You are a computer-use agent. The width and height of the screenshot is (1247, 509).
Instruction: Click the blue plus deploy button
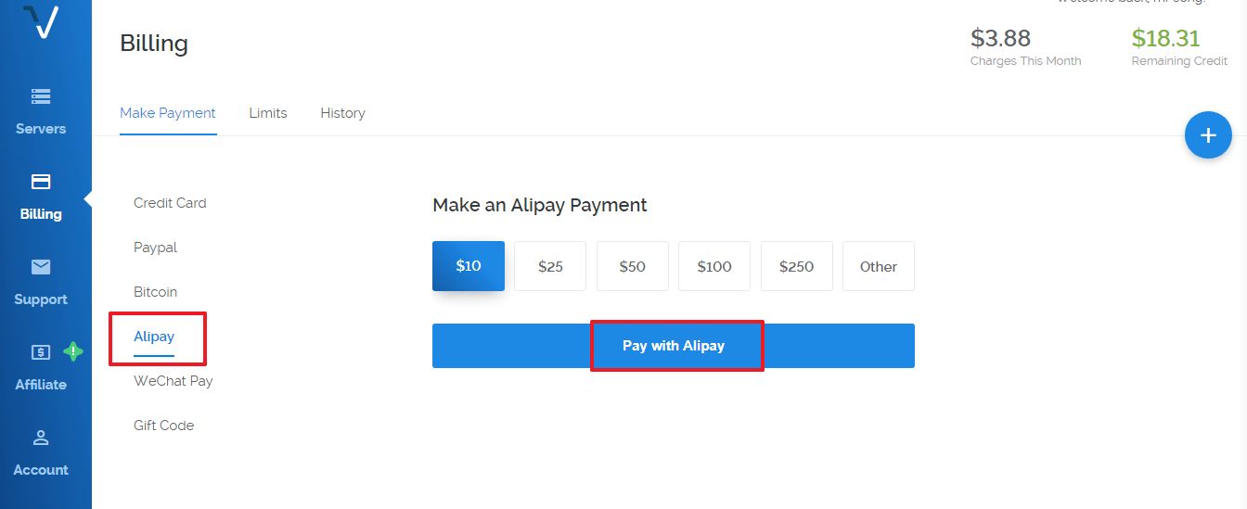[x=1208, y=135]
